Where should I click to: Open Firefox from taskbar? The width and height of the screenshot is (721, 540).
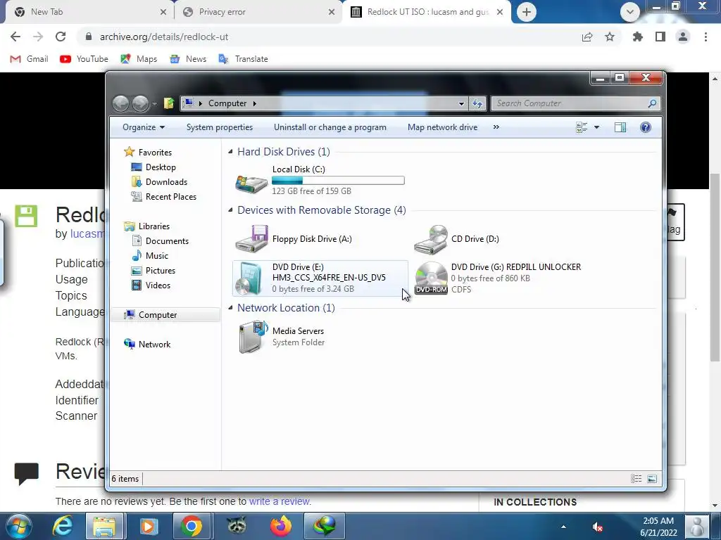(280, 526)
